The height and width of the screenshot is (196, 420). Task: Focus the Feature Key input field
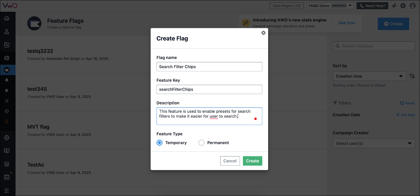pyautogui.click(x=209, y=89)
